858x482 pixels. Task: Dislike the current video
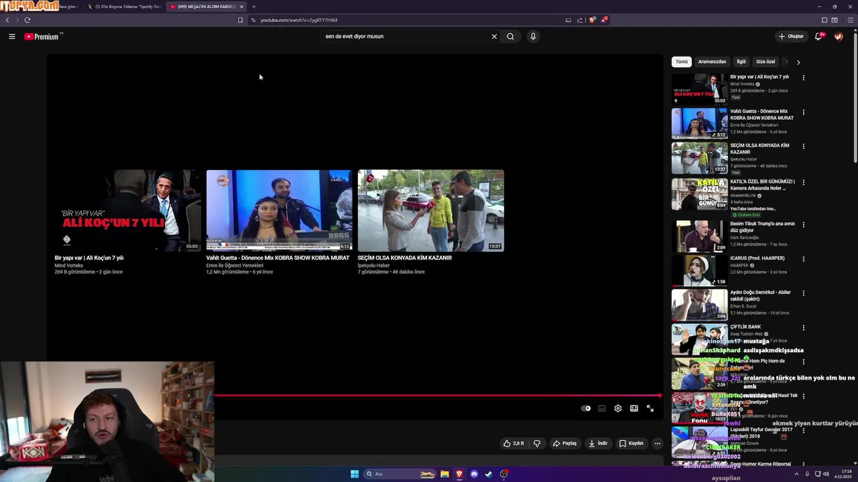(536, 443)
